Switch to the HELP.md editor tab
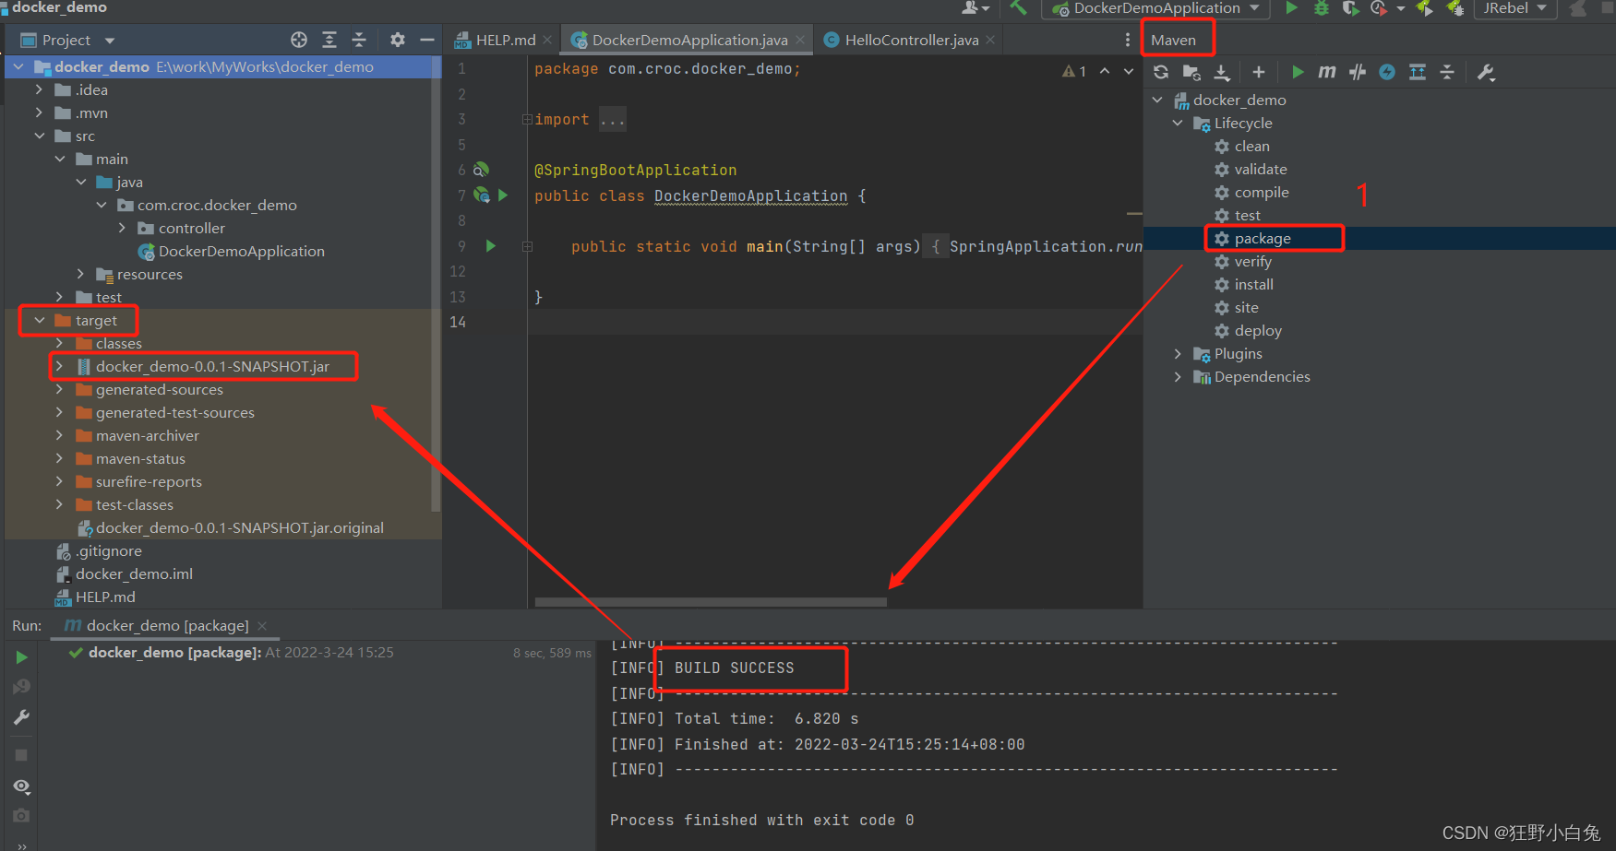 point(504,40)
